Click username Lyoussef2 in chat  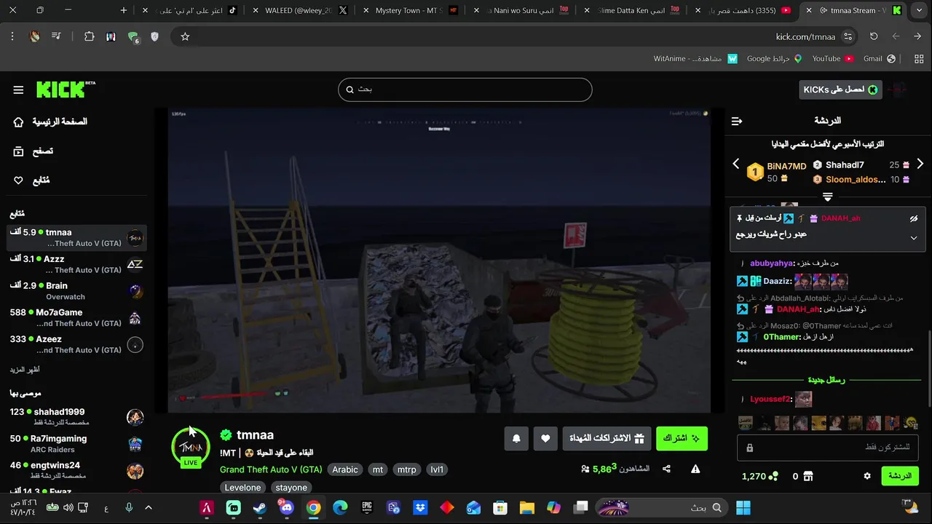(771, 399)
